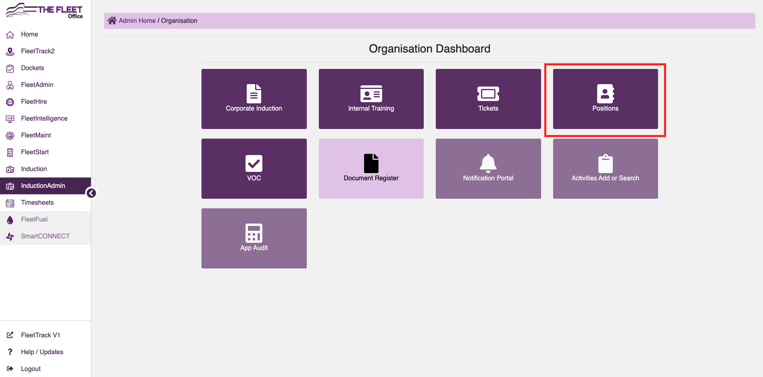Go to Admin Home breadcrumb link
763x377 pixels.
pyautogui.click(x=137, y=20)
